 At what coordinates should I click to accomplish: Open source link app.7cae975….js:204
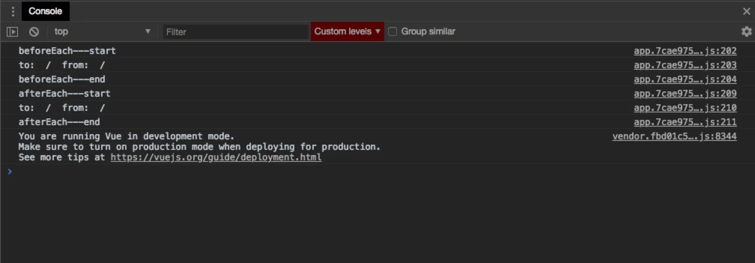(685, 79)
